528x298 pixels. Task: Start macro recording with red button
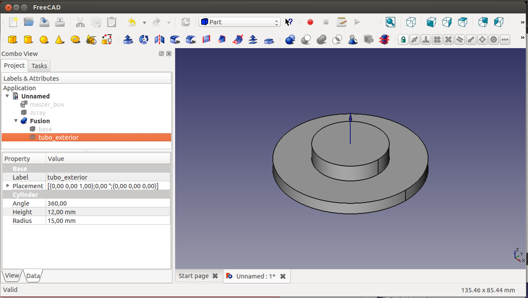pos(310,22)
